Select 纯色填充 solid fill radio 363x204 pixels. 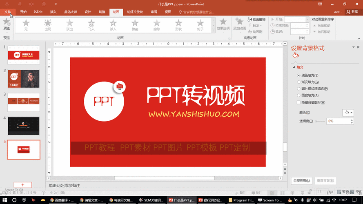pos(298,75)
